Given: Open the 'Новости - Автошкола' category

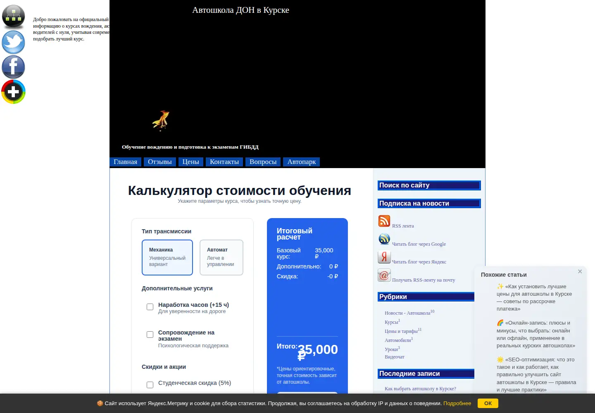Looking at the screenshot, I should 407,313.
